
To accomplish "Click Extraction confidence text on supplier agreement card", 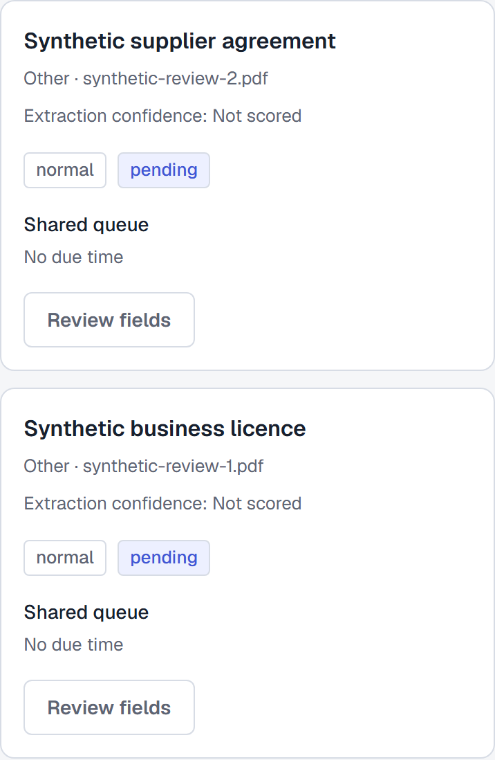I will [162, 116].
